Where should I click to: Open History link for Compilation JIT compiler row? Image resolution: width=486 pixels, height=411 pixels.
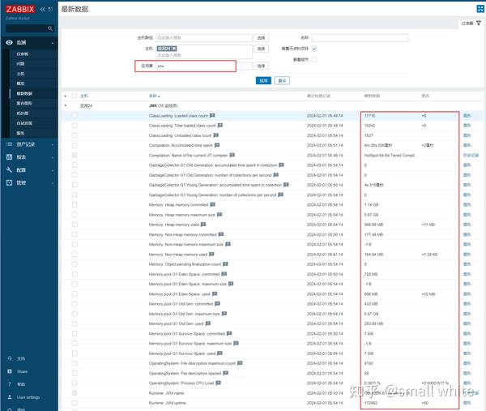[x=471, y=155]
